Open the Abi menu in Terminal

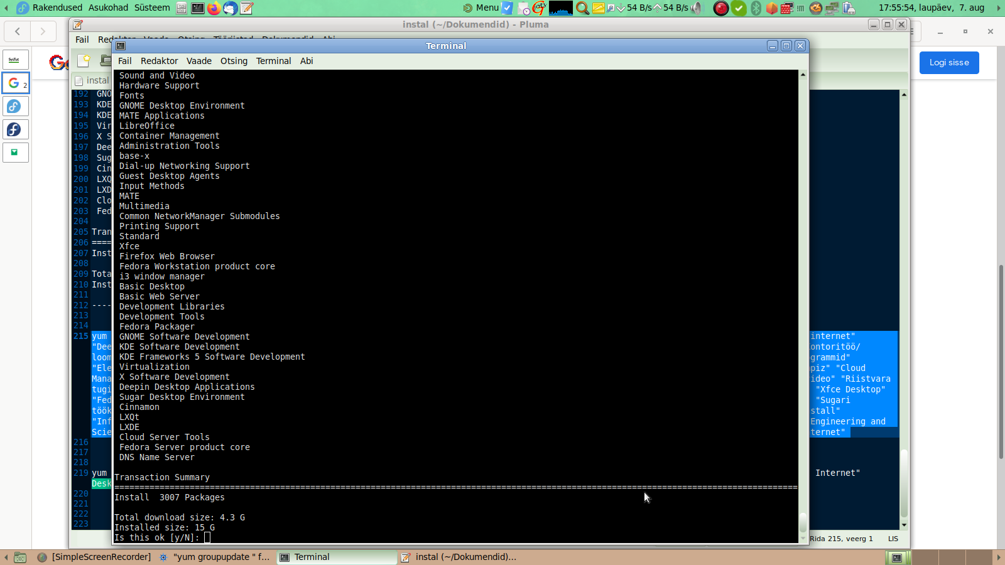click(307, 61)
